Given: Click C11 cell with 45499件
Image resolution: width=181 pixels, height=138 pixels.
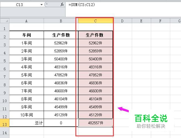Looking at the screenshot, I should click(95, 107).
